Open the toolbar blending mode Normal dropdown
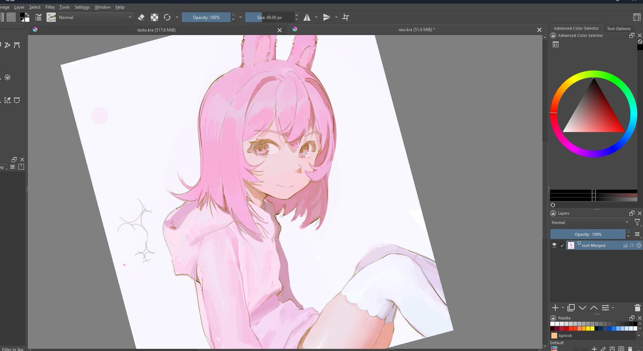Viewport: 643px width, 351px height. coord(95,17)
